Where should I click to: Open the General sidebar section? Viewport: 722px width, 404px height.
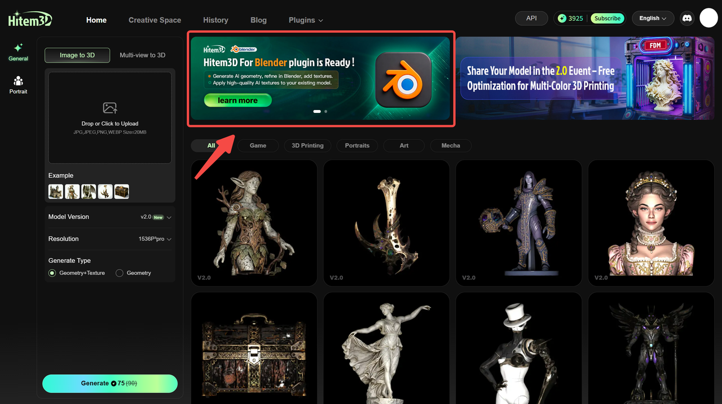click(x=18, y=52)
